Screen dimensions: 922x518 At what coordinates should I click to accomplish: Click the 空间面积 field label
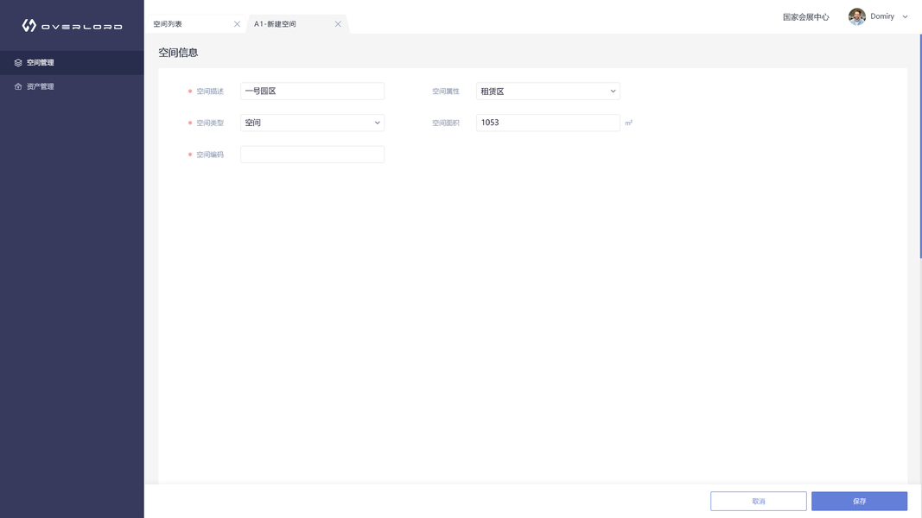pos(446,123)
